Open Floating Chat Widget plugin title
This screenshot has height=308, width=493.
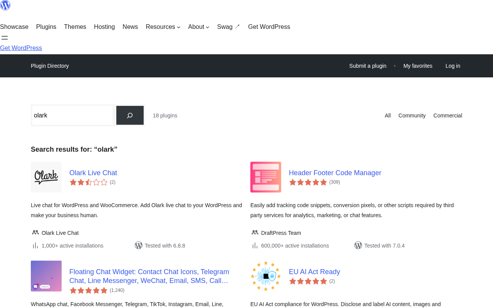149,276
